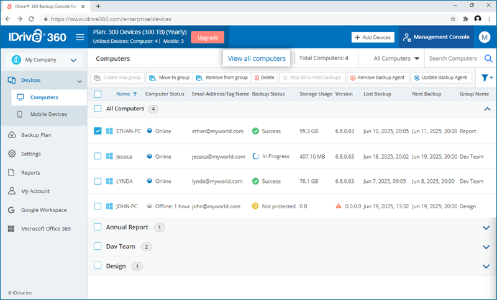497x300 pixels.
Task: Click ethan@myworld.com email cell
Action: [x=218, y=131]
